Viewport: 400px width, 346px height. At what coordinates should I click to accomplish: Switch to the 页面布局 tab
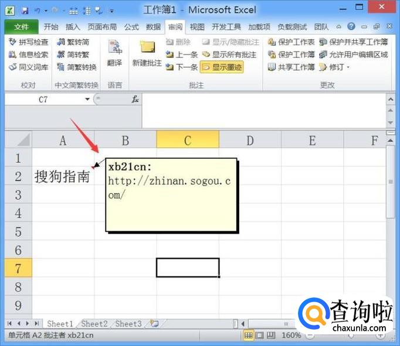click(102, 27)
